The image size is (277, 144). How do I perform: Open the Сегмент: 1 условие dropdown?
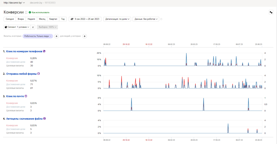click(17, 27)
